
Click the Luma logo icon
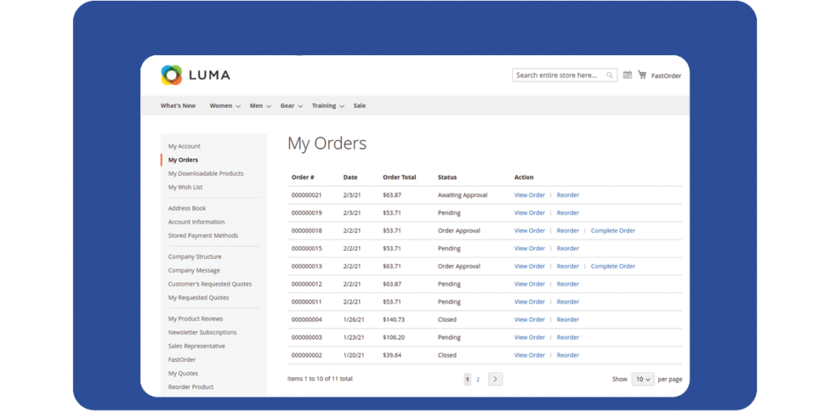coord(171,75)
